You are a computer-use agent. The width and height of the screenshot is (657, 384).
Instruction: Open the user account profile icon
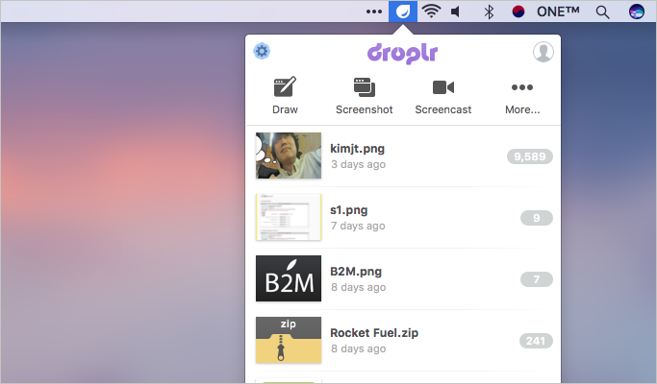point(543,52)
